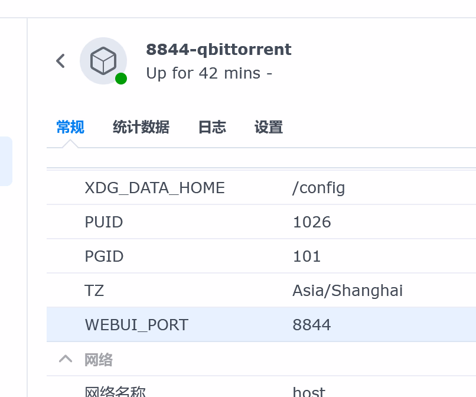Select the 网络名称 row label
The image size is (476, 397).
click(115, 392)
